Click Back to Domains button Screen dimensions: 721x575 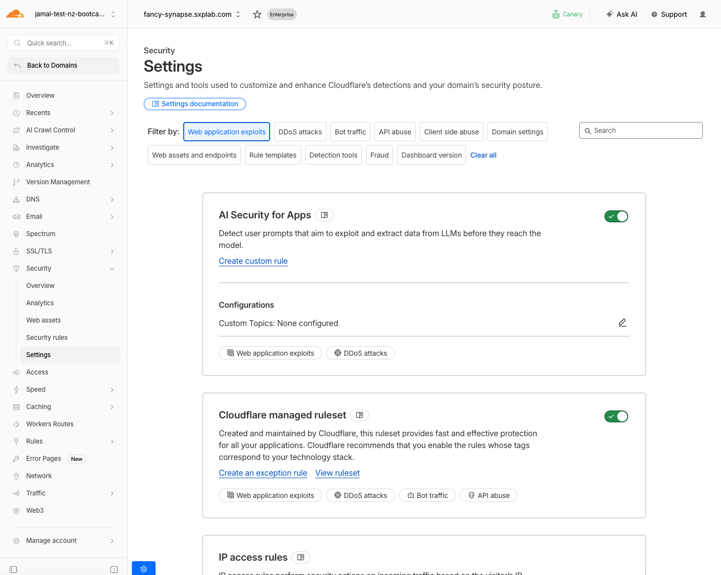pyautogui.click(x=63, y=65)
